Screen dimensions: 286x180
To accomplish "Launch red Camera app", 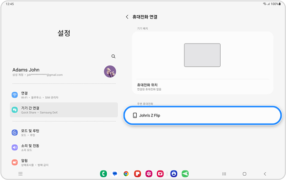I will point(160,174).
